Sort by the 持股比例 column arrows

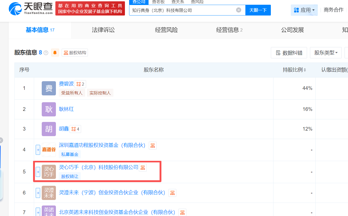point(305,70)
